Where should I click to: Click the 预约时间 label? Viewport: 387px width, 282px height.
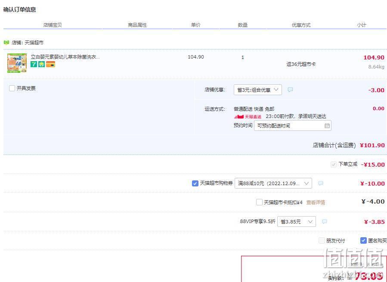243,125
